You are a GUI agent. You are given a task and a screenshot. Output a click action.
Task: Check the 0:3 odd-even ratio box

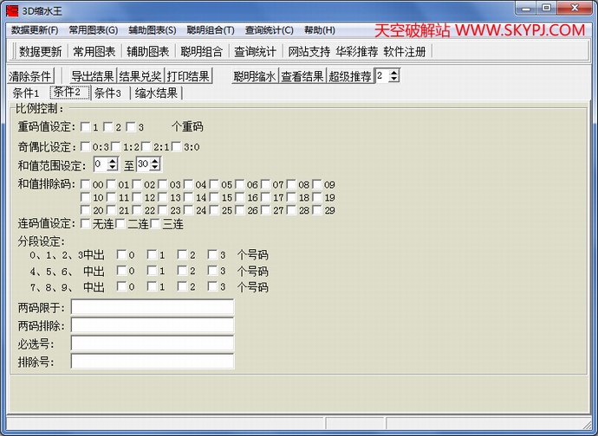click(x=86, y=146)
